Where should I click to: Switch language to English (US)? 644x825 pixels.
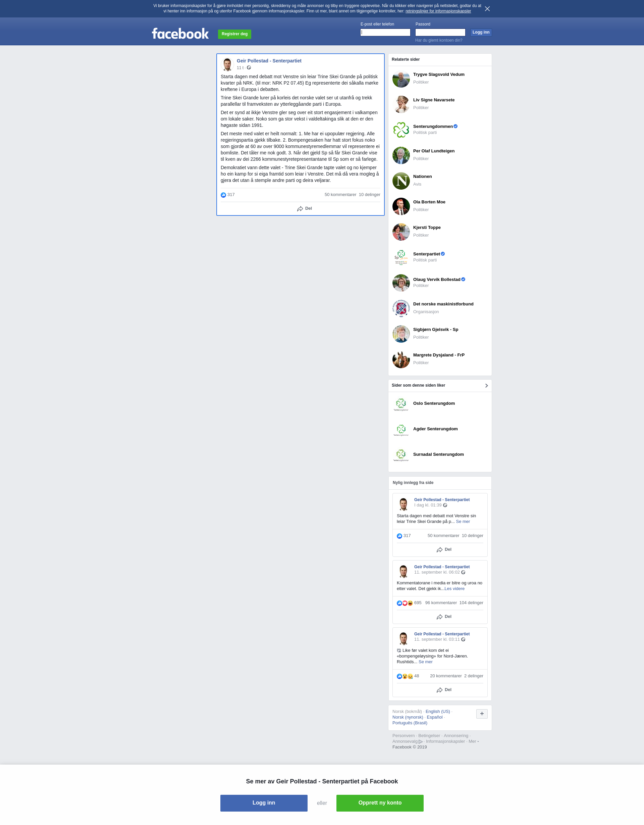[437, 711]
